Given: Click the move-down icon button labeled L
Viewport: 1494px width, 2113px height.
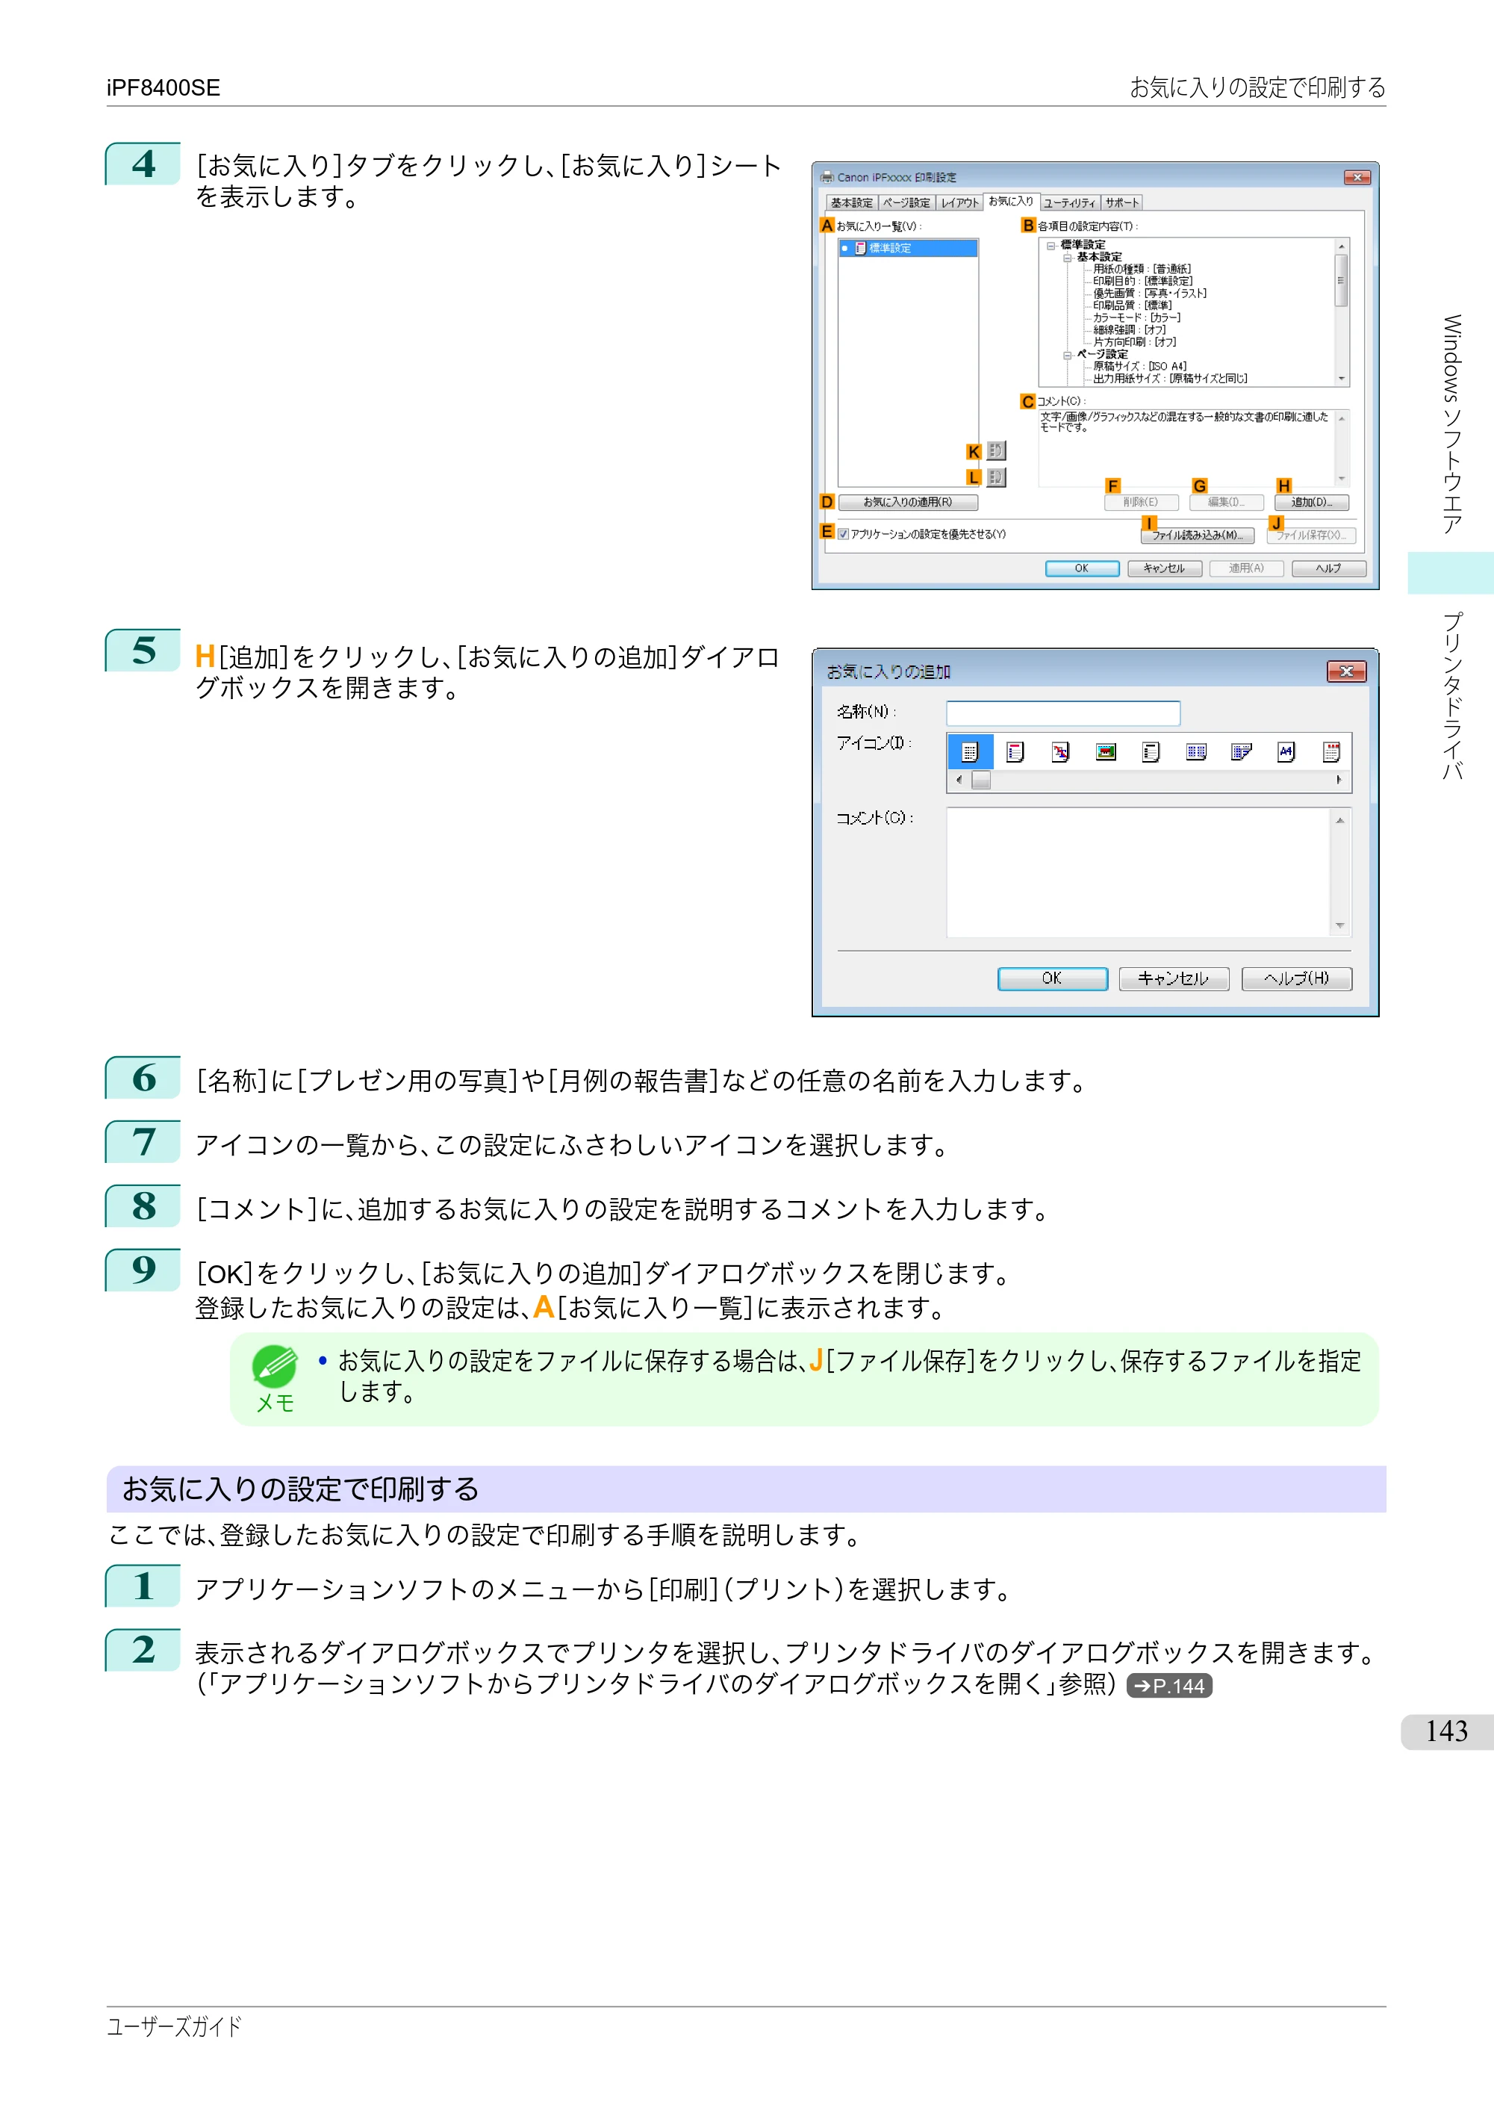Looking at the screenshot, I should click(x=996, y=477).
